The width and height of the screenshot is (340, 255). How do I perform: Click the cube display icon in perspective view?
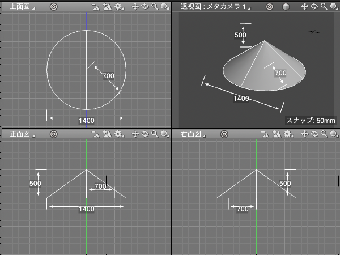point(286,6)
